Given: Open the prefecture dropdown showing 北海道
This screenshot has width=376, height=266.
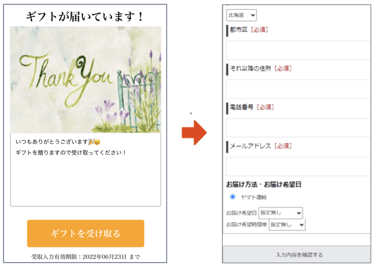Looking at the screenshot, I should 241,15.
